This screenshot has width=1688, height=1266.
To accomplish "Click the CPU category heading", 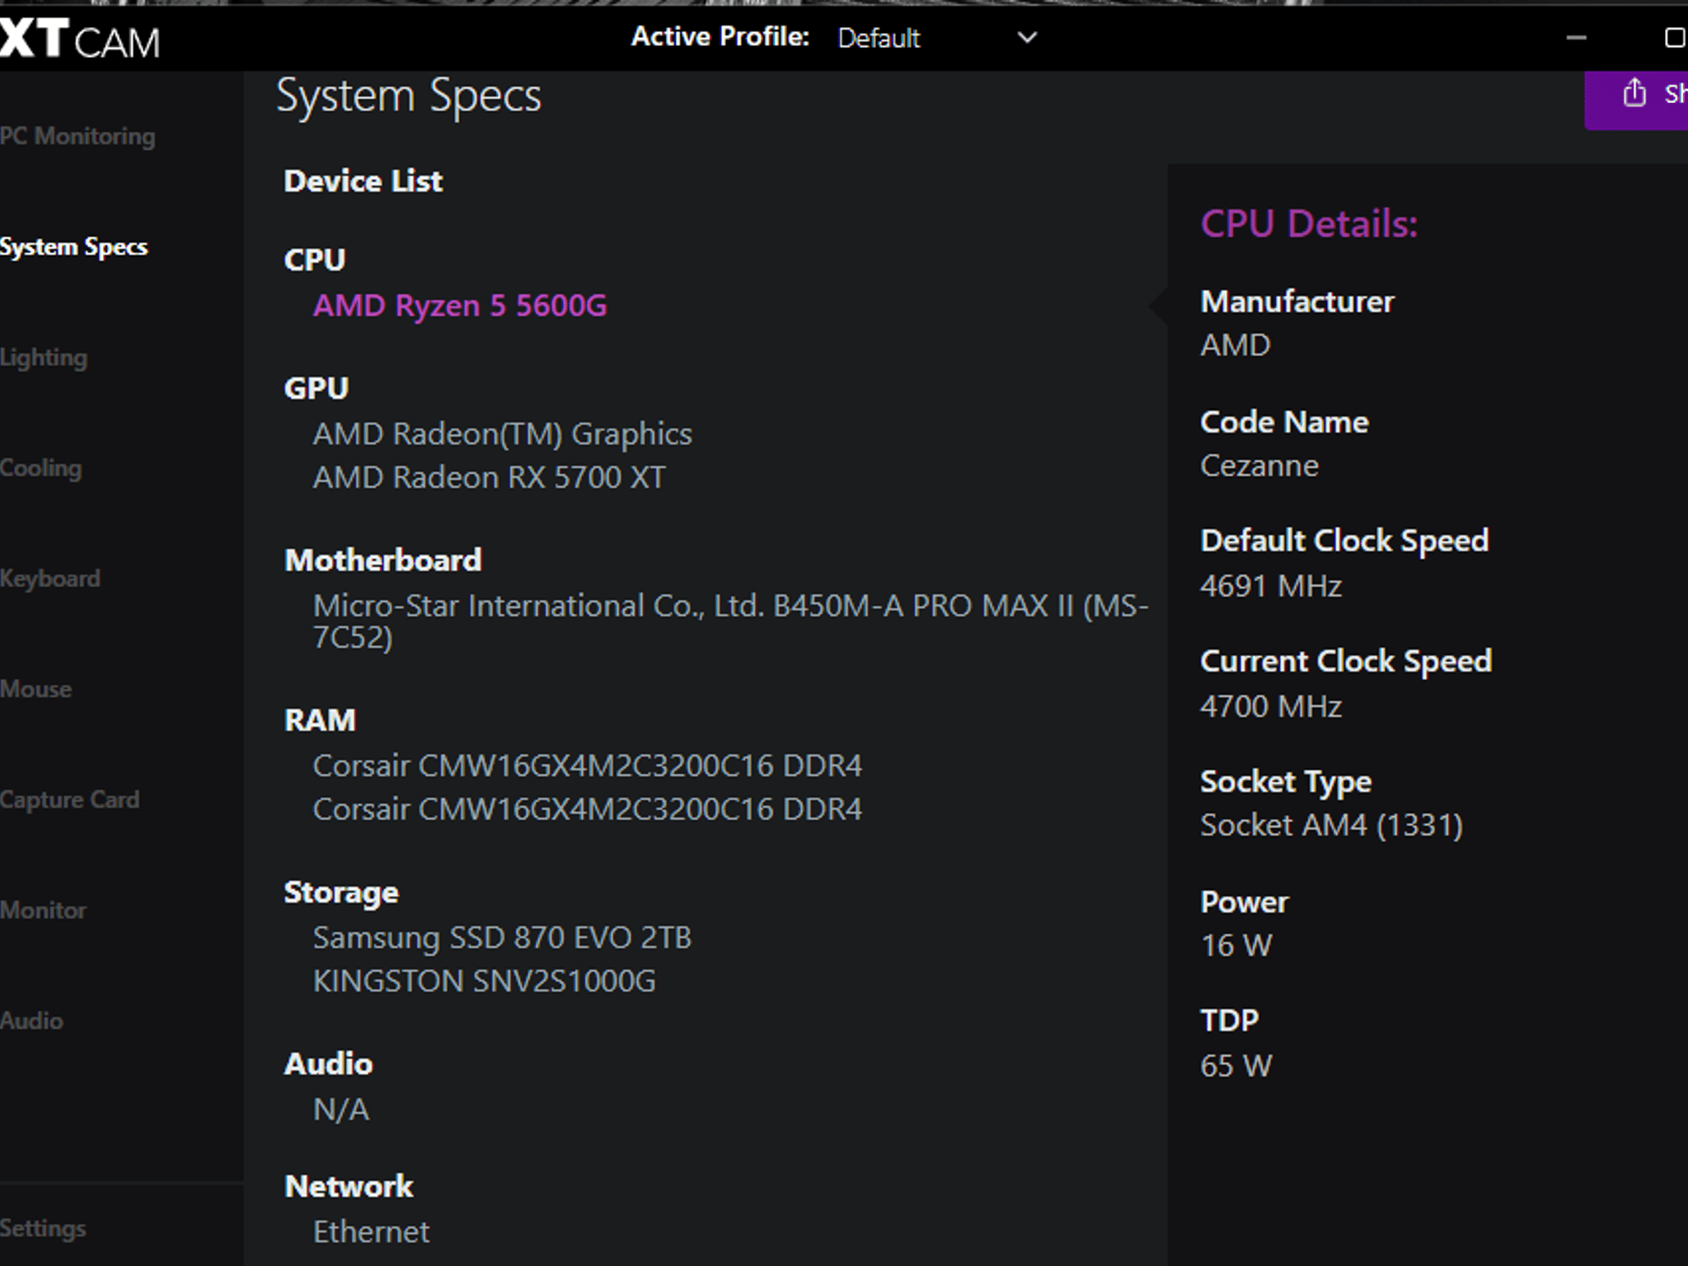I will [x=315, y=260].
